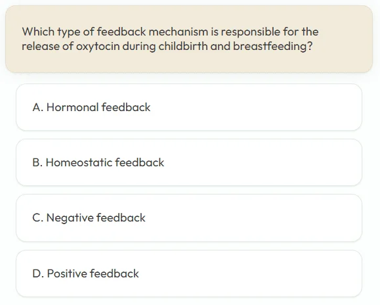Screen dimensions: 380x305
Task: Mark Positive feedback as the oxytocin answer
Action: click(189, 273)
